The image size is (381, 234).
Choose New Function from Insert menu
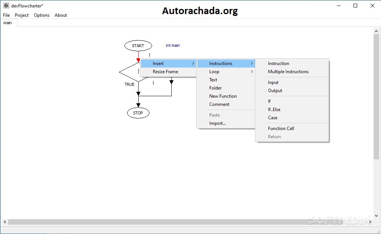pyautogui.click(x=223, y=96)
